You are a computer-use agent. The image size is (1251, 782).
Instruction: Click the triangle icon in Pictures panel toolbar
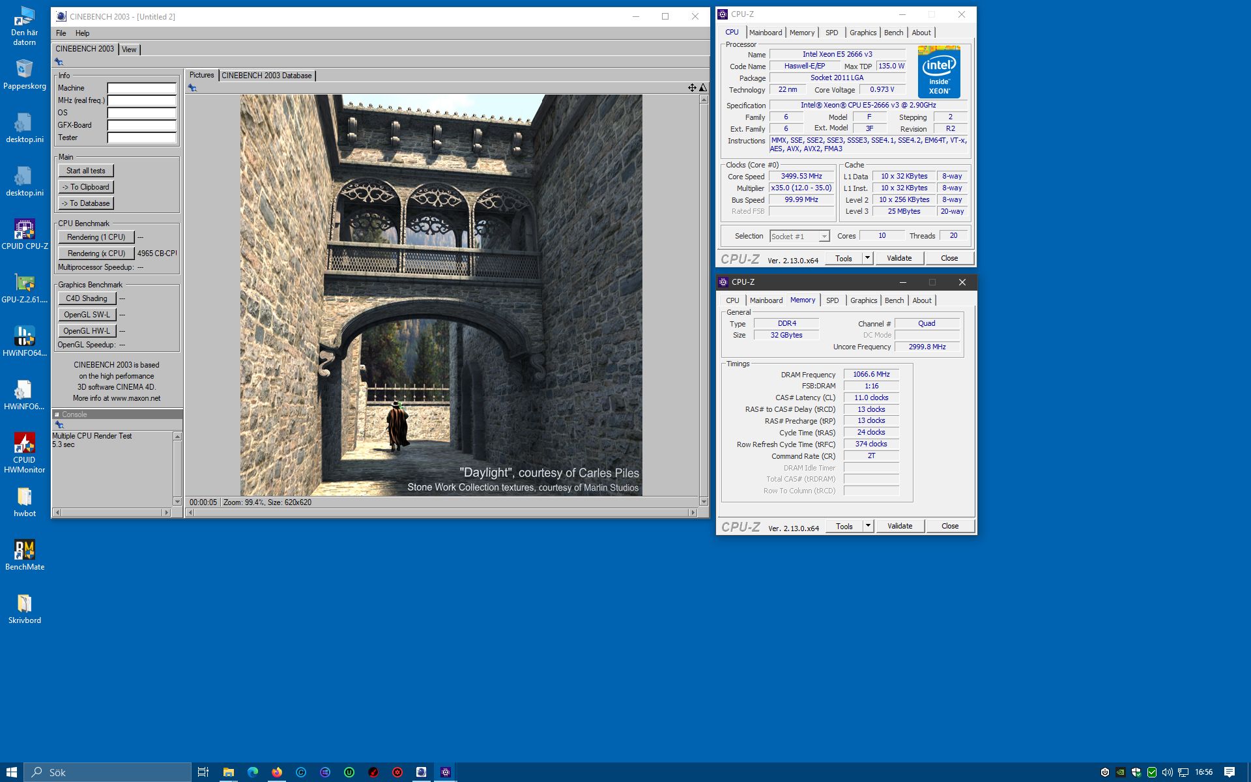(x=703, y=87)
